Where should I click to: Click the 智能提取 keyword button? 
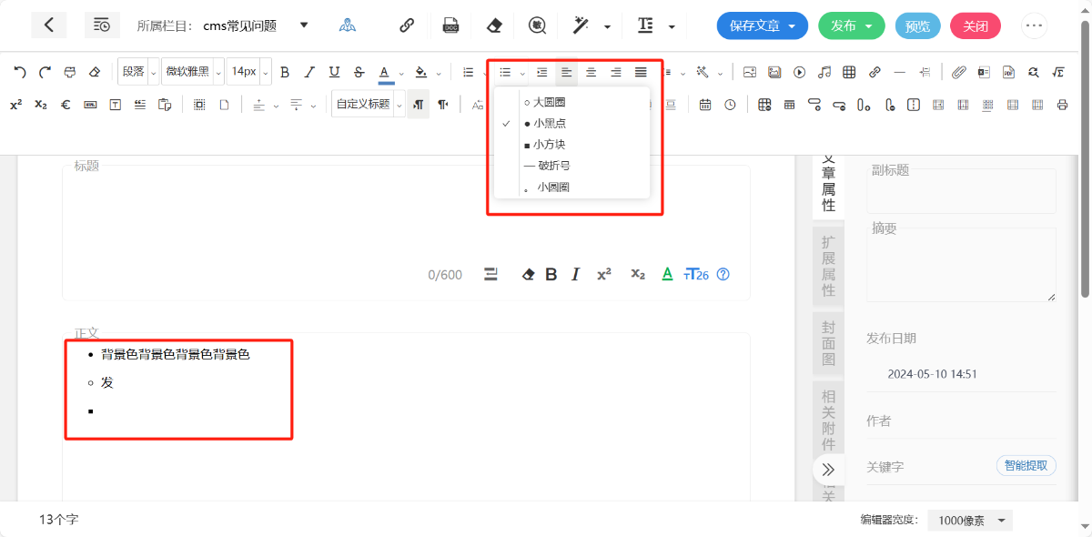tap(1026, 466)
